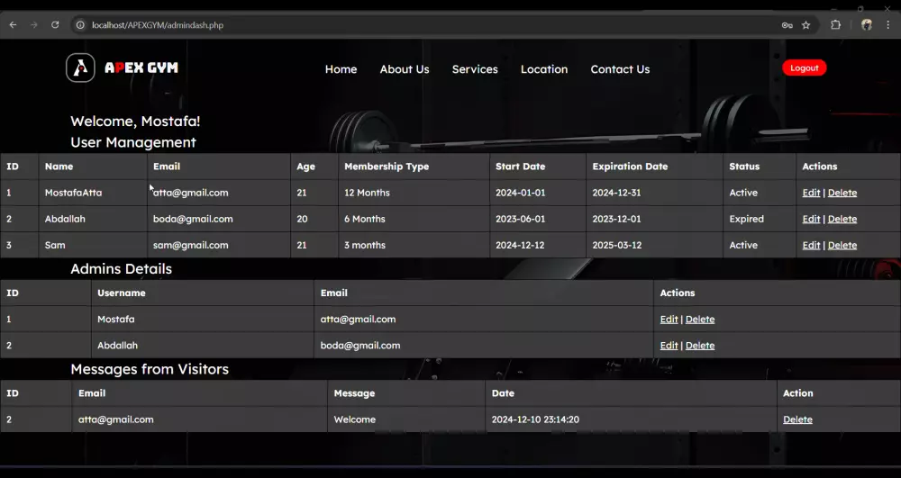Image resolution: width=901 pixels, height=478 pixels.
Task: Delete user MostafaAtta
Action: point(842,193)
